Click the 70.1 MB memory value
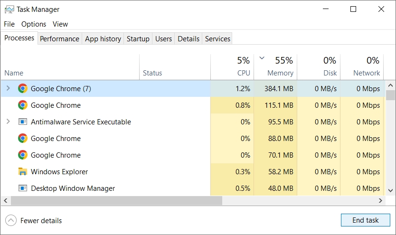 [281, 155]
